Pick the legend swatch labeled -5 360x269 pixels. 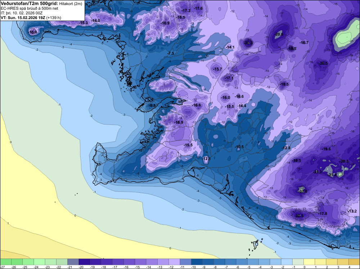(x=253, y=262)
